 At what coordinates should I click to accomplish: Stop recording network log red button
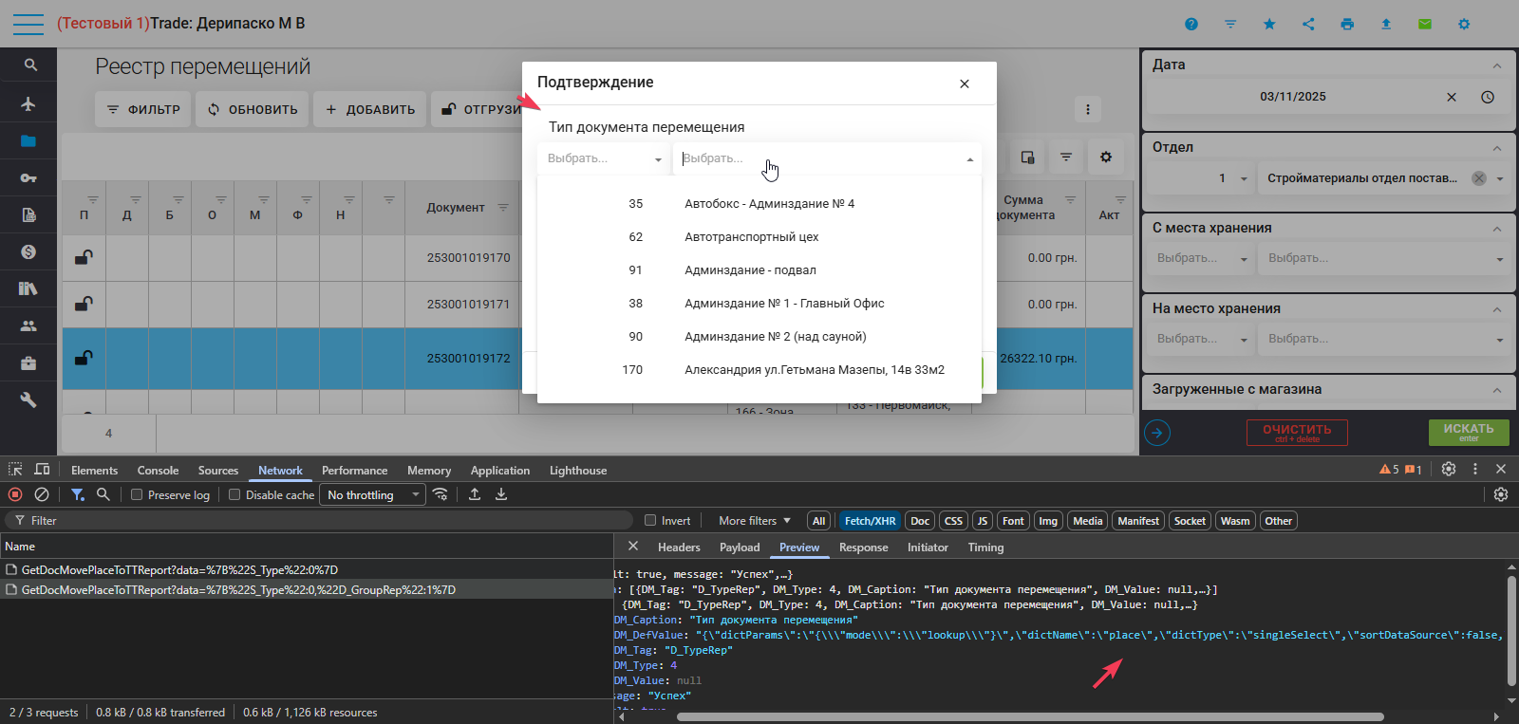click(x=15, y=494)
